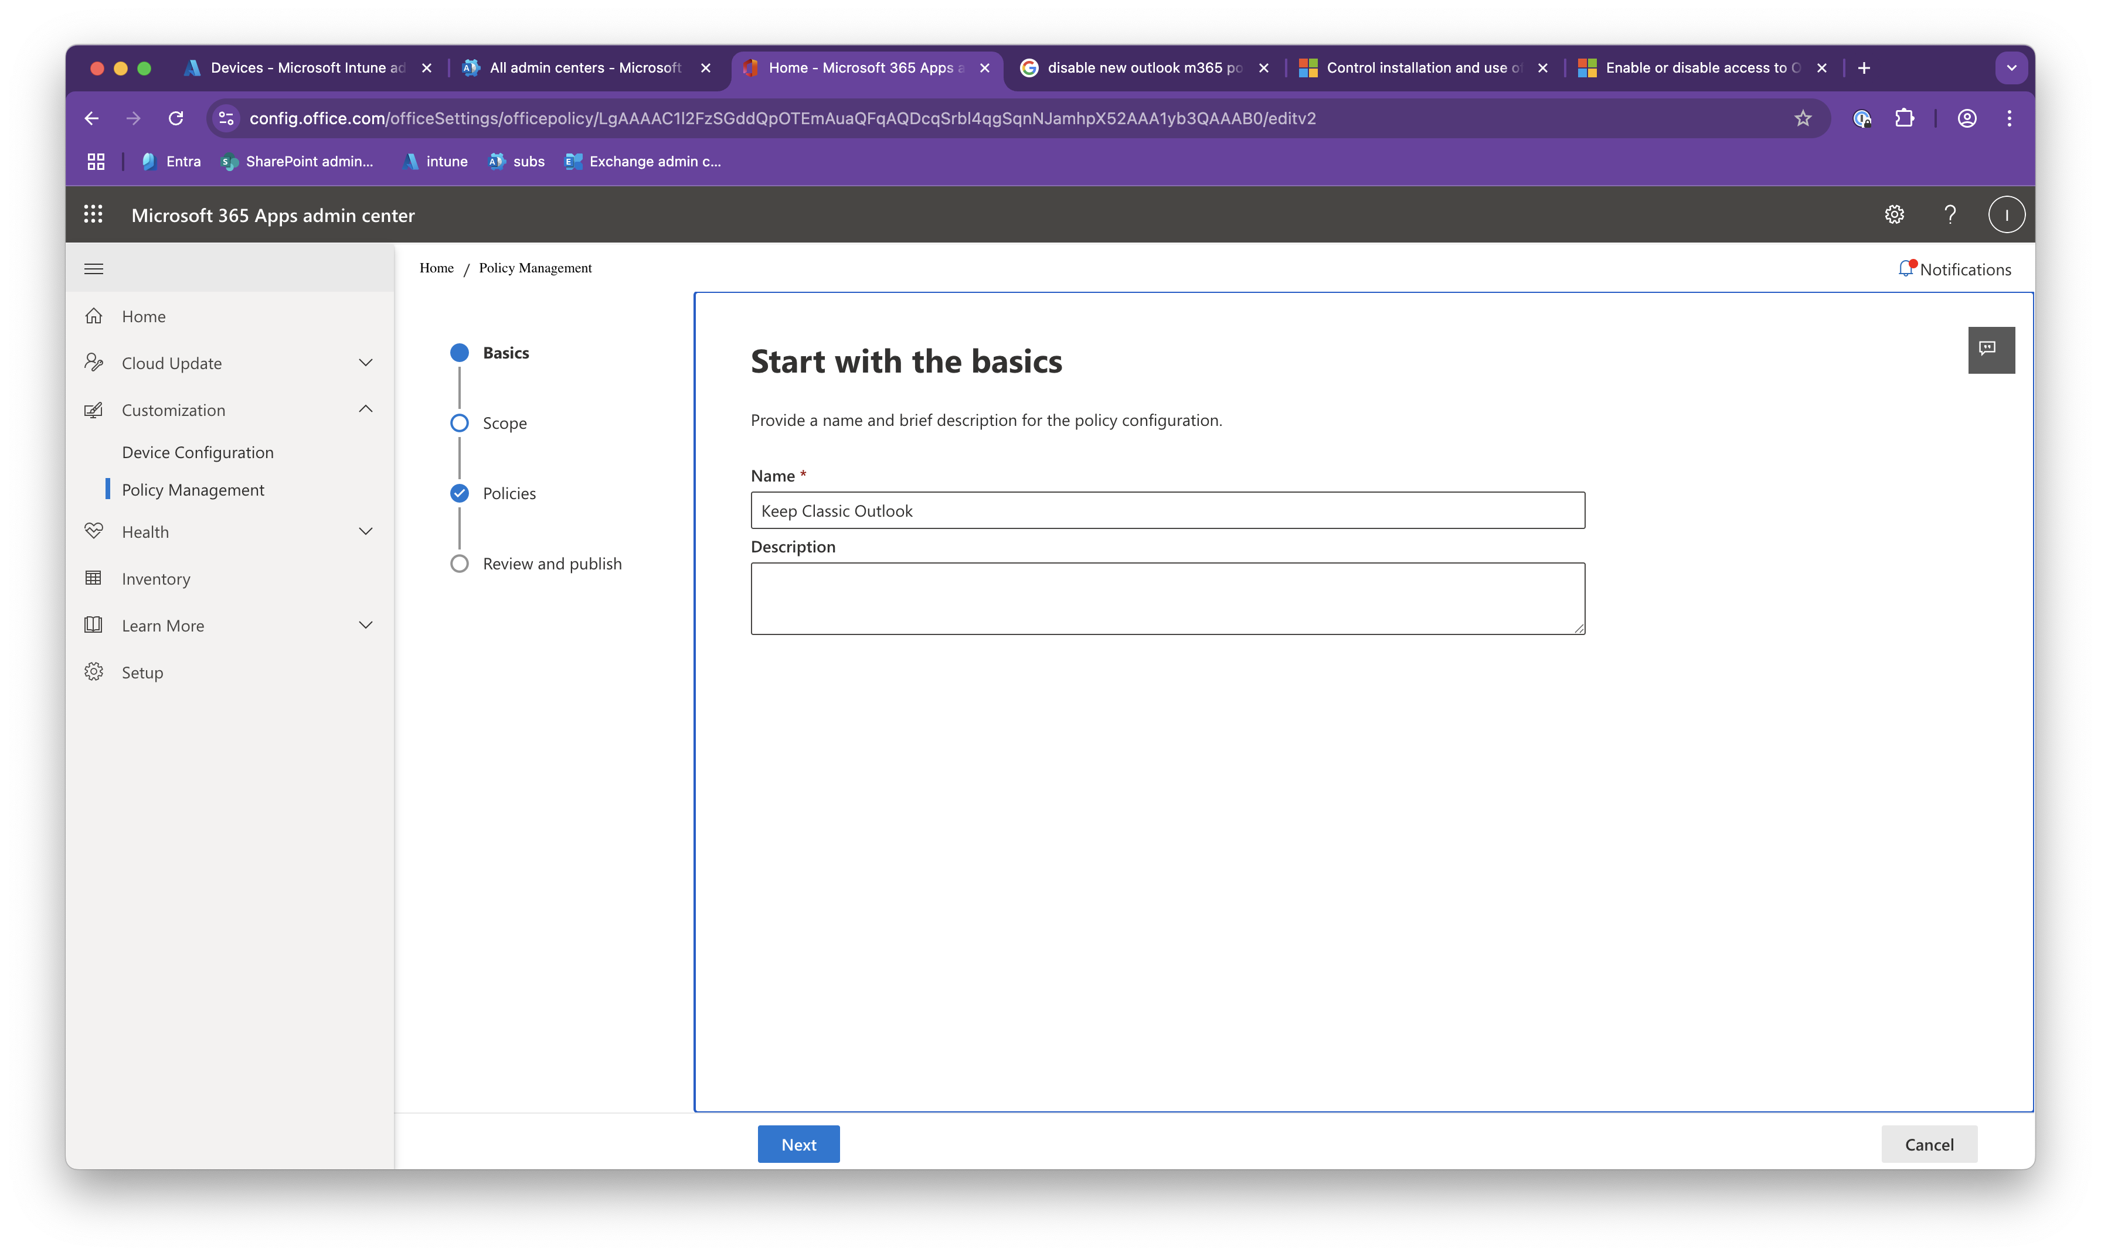Open Chrome's three-dot menu

point(2010,118)
